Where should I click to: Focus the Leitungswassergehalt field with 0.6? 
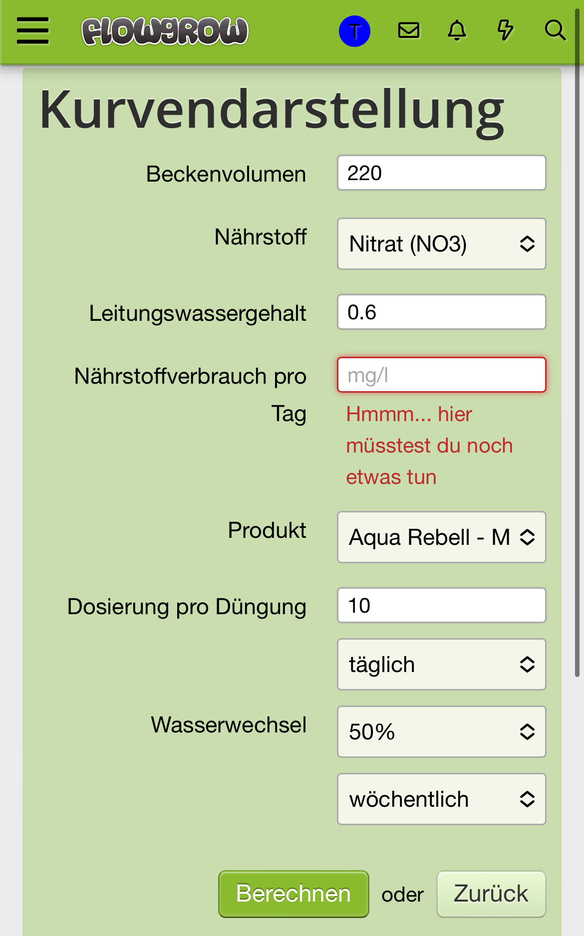(x=442, y=312)
